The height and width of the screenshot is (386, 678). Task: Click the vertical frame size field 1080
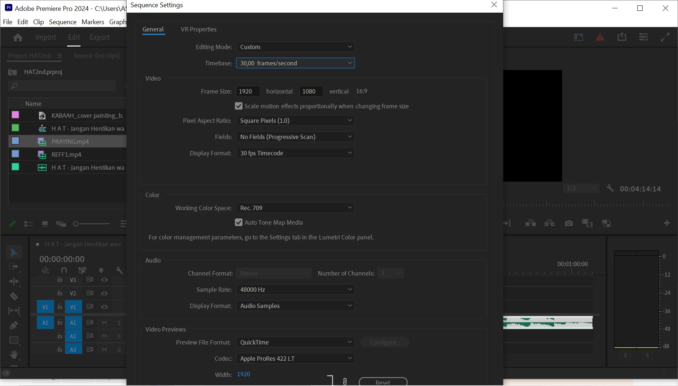311,91
